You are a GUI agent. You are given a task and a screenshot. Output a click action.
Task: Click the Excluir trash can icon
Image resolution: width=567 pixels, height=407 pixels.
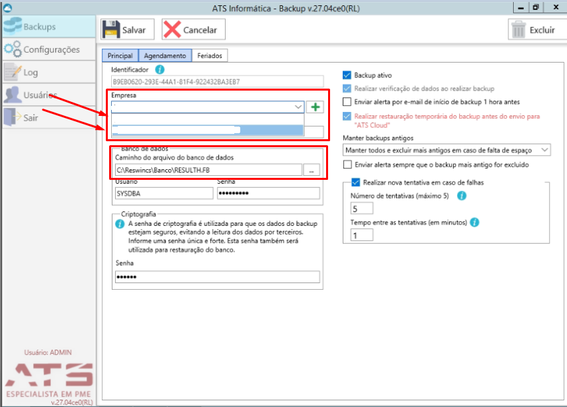click(x=518, y=29)
